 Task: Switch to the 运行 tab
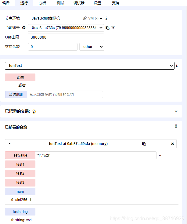pos(24,3)
